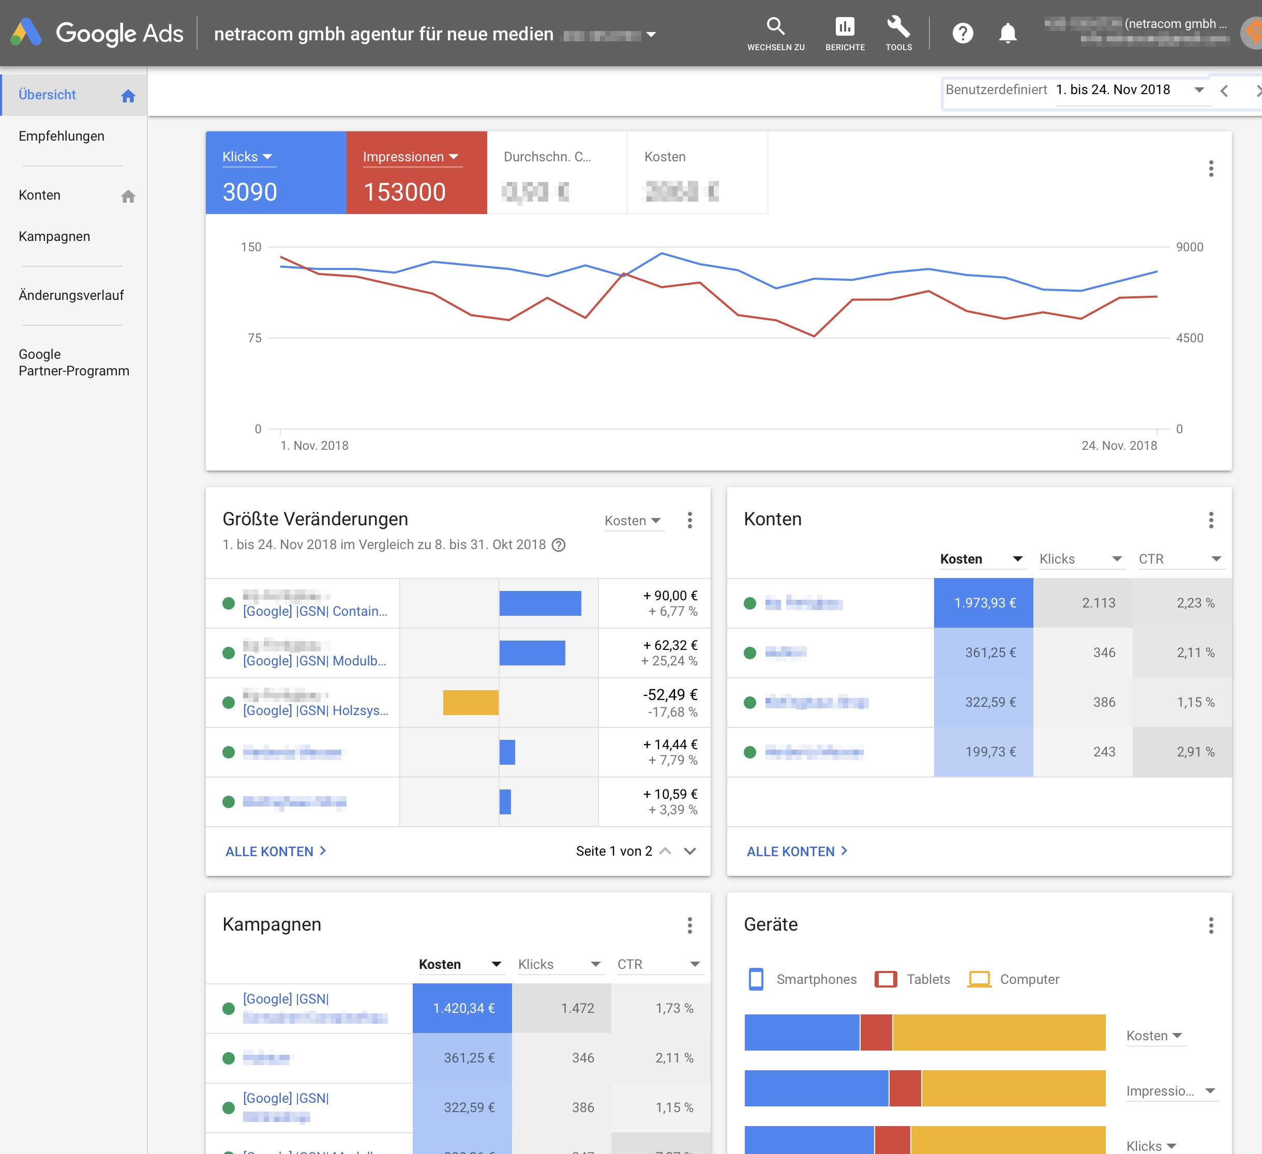The height and width of the screenshot is (1154, 1262).
Task: Click the green status dot of 1.973,93 € account
Action: point(750,603)
